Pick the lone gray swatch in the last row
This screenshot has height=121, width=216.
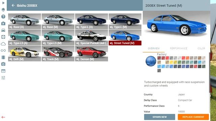[159, 71]
